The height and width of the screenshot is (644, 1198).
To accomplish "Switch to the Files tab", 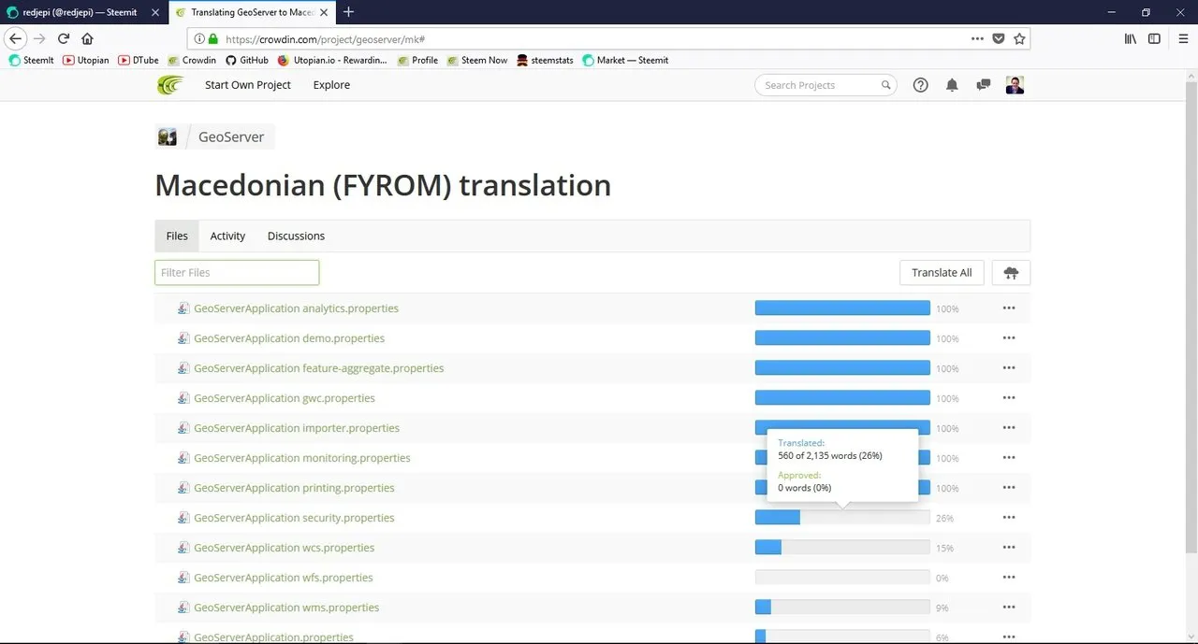I will [177, 236].
